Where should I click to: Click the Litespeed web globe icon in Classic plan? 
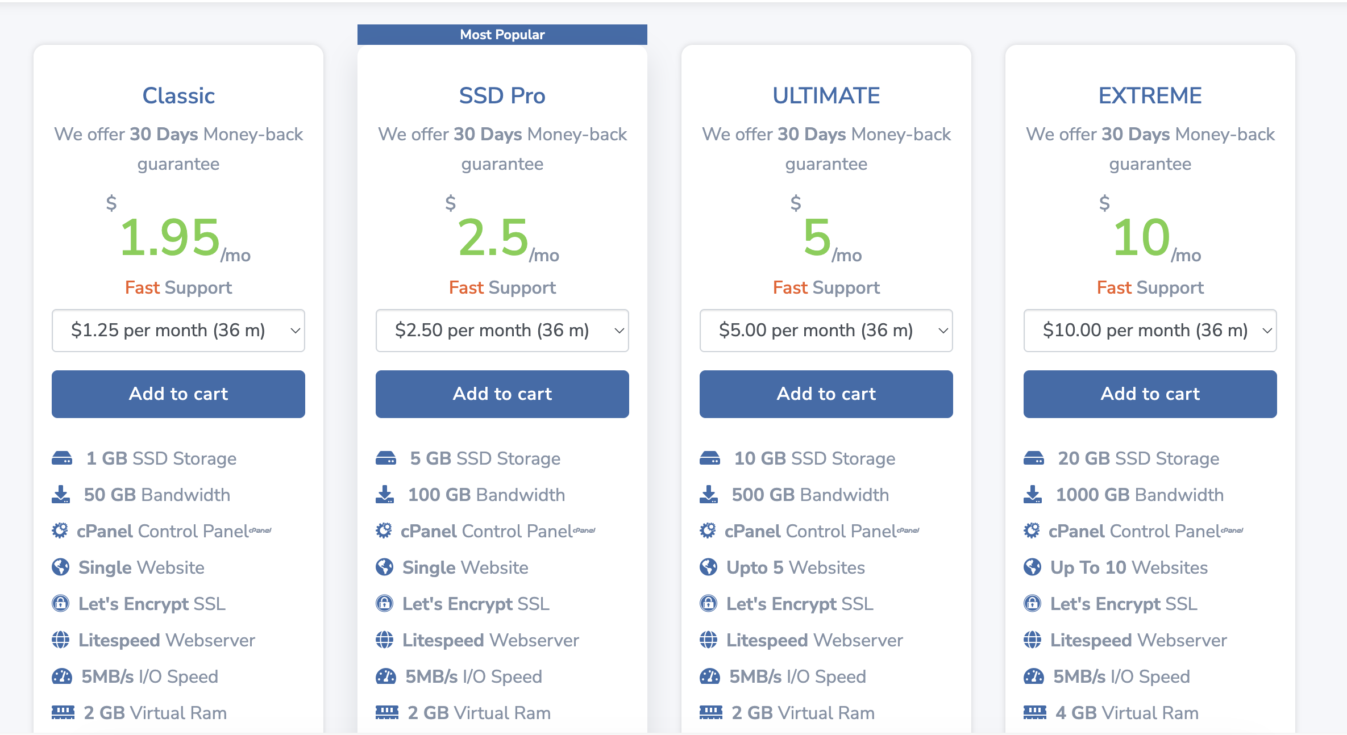pyautogui.click(x=60, y=640)
